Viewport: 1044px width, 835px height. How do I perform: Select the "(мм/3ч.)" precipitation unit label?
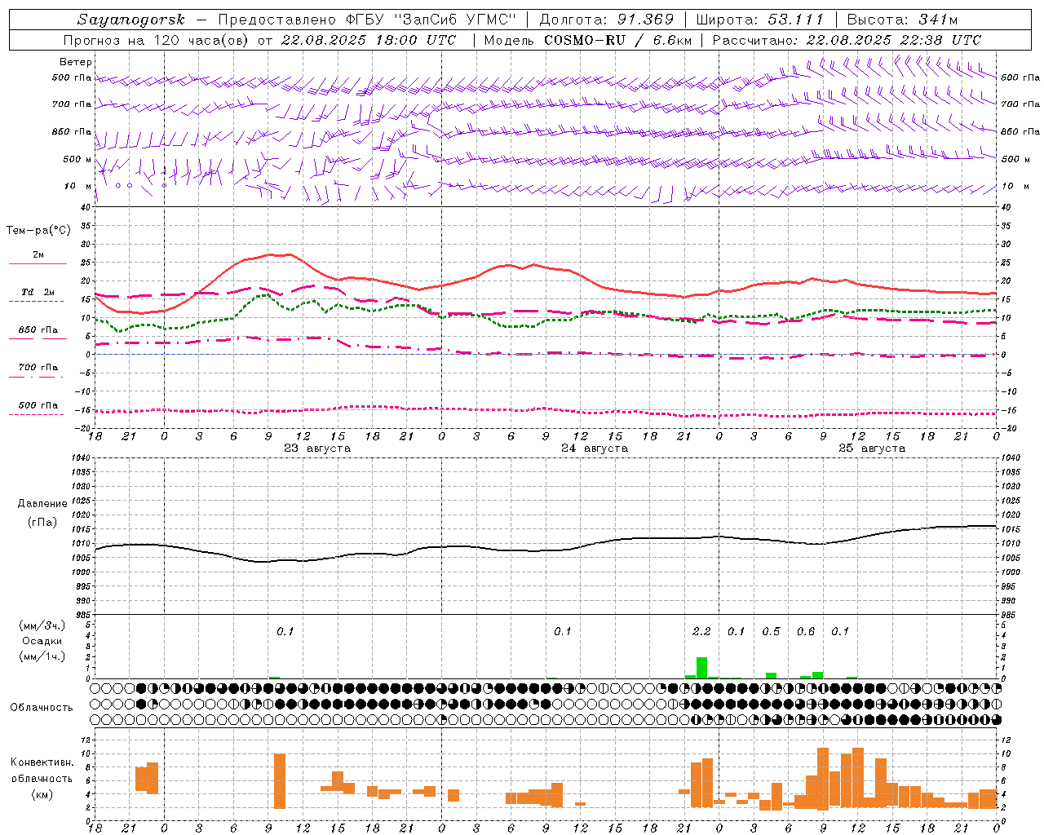tap(42, 625)
